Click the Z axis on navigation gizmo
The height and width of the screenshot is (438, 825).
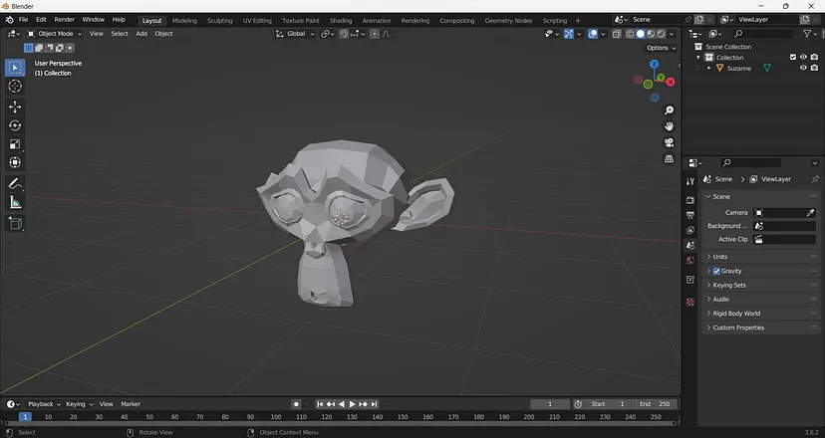tap(654, 64)
